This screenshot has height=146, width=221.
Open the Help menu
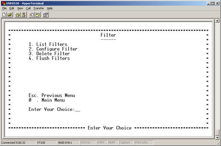pyautogui.click(x=50, y=8)
